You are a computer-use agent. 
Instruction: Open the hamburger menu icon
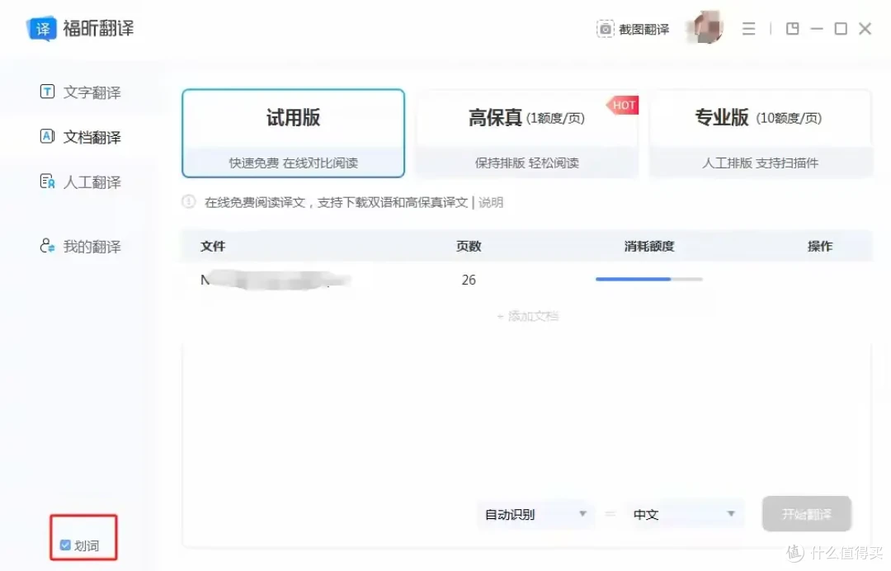point(748,28)
